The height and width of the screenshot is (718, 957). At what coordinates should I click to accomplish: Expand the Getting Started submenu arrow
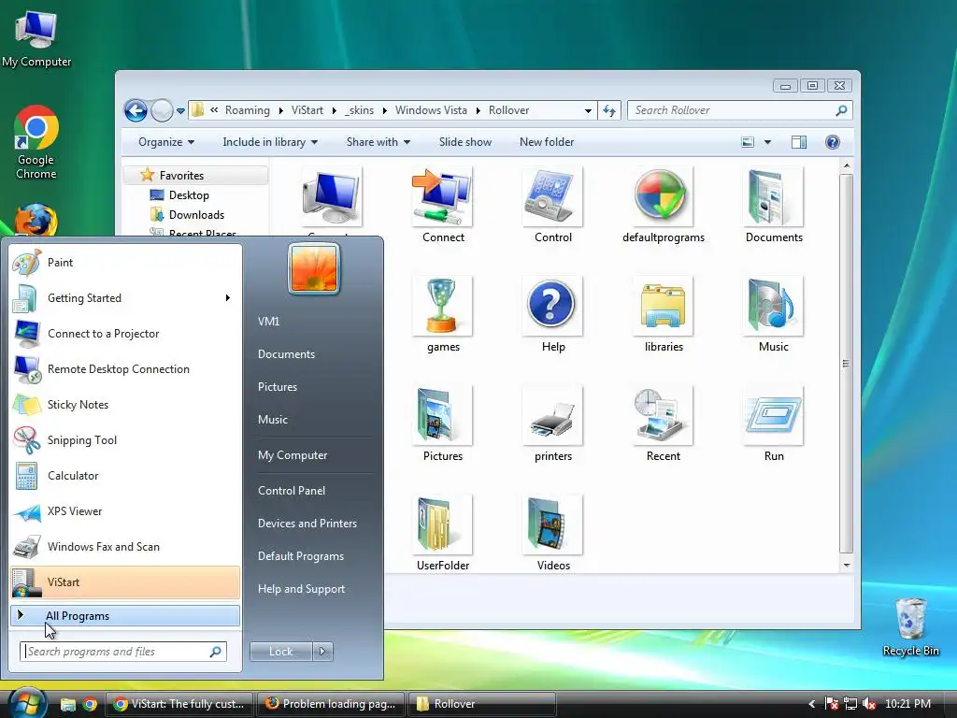click(228, 298)
